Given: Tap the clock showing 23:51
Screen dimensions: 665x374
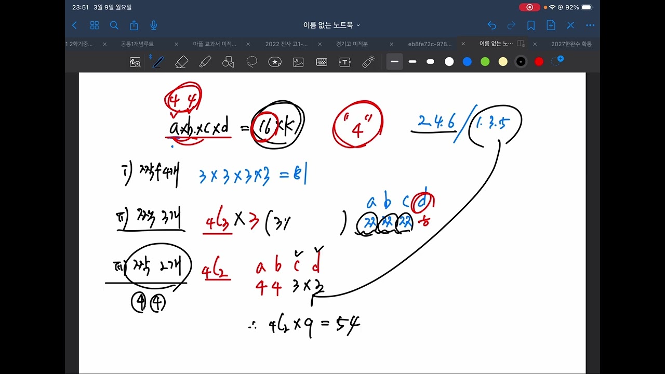Looking at the screenshot, I should pyautogui.click(x=81, y=7).
